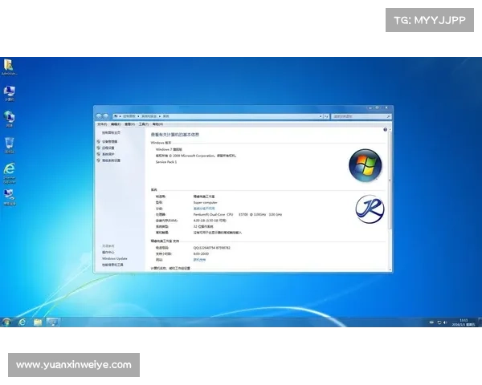Open Device Manager link in sidebar
The width and height of the screenshot is (482, 385).
pos(109,141)
